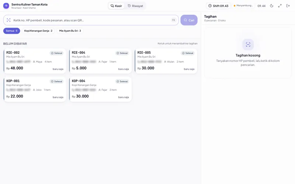The image size is (295, 184).
Task: Click the scan icon in empty bill panel
Action: click(248, 45)
